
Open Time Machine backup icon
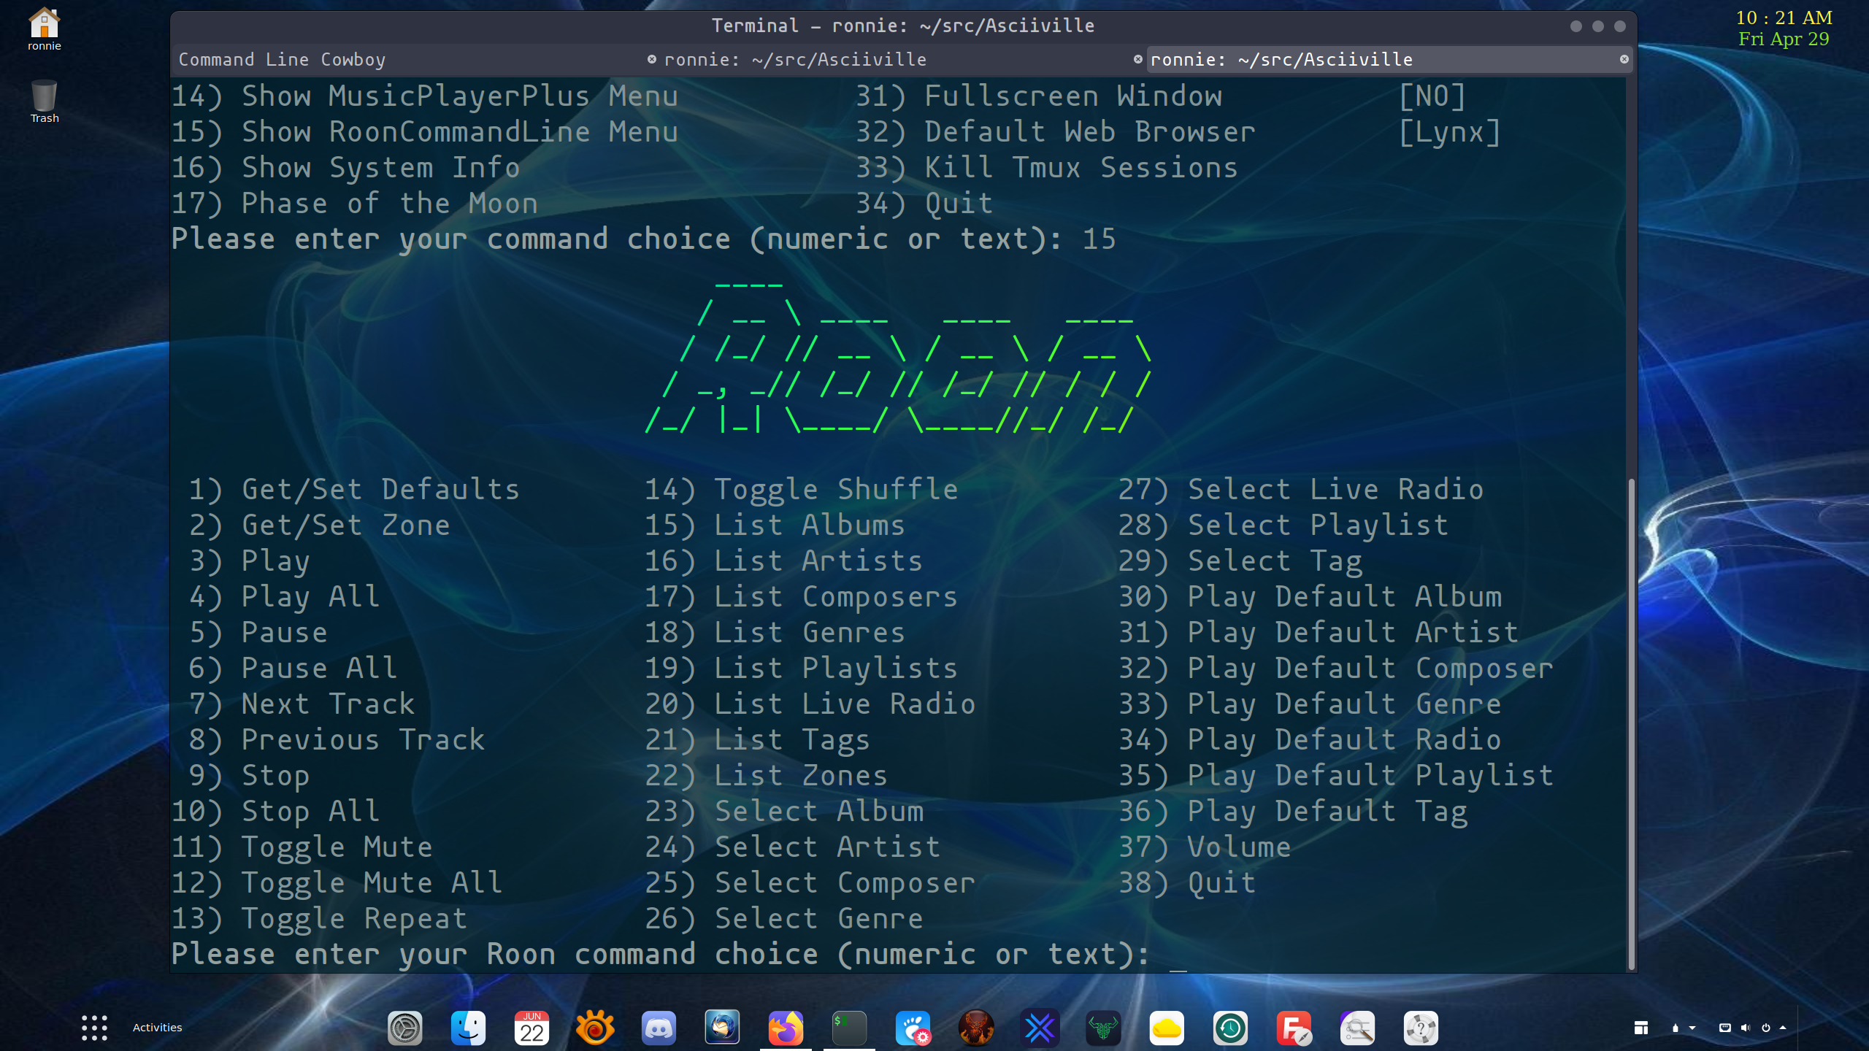[x=1230, y=1028]
